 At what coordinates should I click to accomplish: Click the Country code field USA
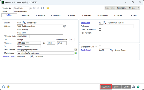click(20, 23)
